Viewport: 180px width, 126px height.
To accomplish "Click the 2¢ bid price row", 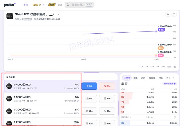I will [x=149, y=123].
